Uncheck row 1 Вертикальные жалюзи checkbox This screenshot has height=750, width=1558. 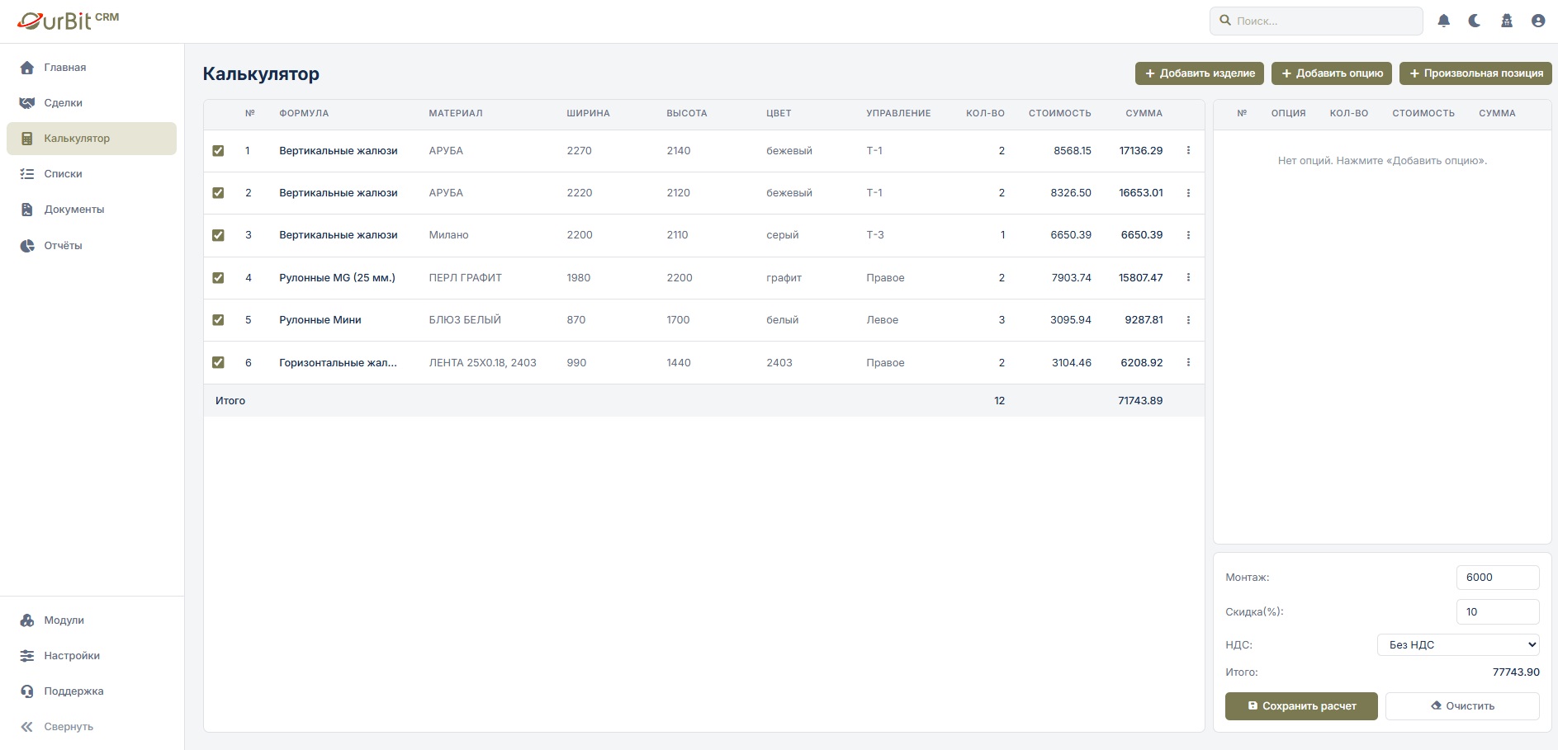coord(218,151)
